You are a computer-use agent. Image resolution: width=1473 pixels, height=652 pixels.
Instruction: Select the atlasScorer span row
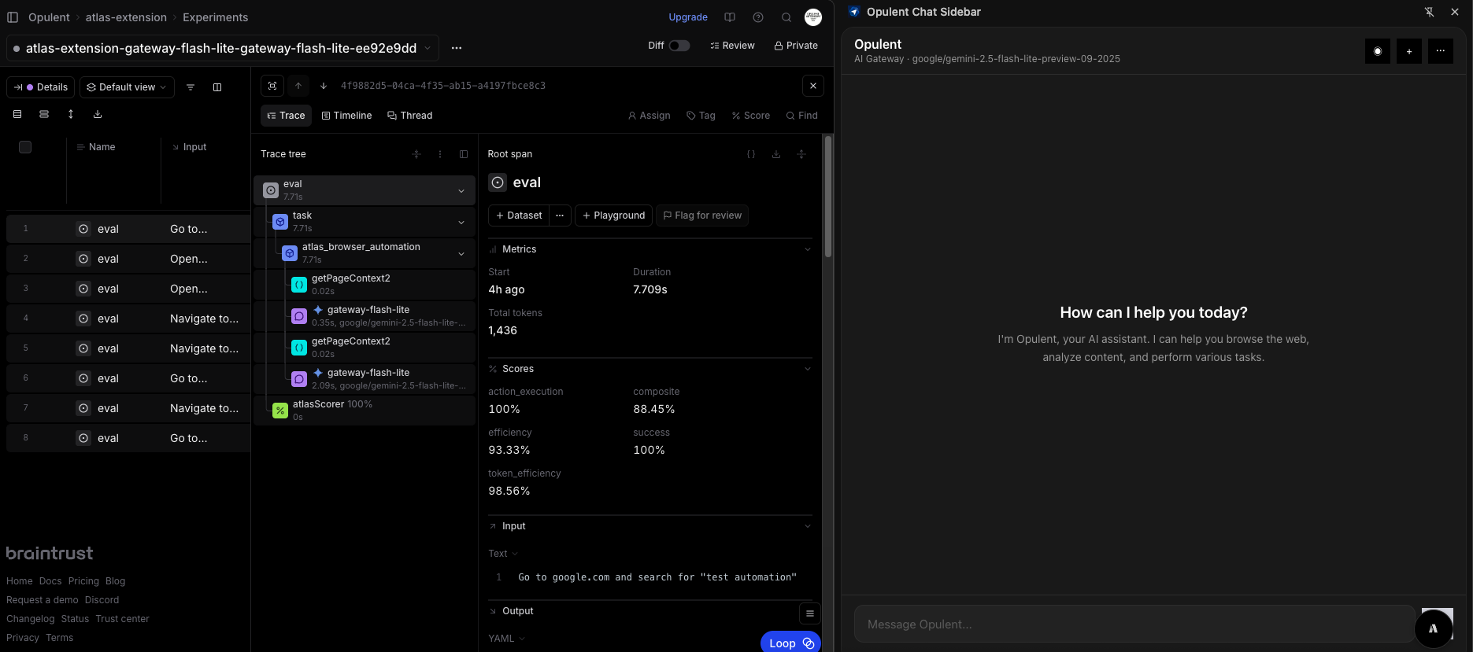click(365, 411)
